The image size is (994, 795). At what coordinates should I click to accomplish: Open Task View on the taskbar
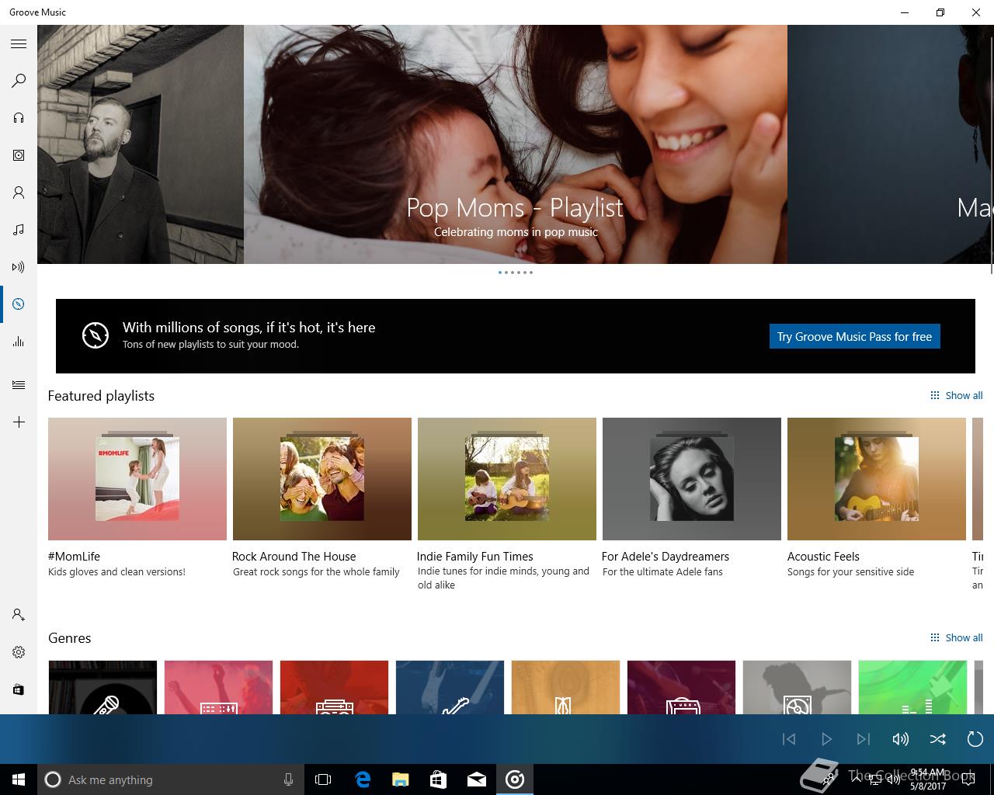click(x=323, y=779)
